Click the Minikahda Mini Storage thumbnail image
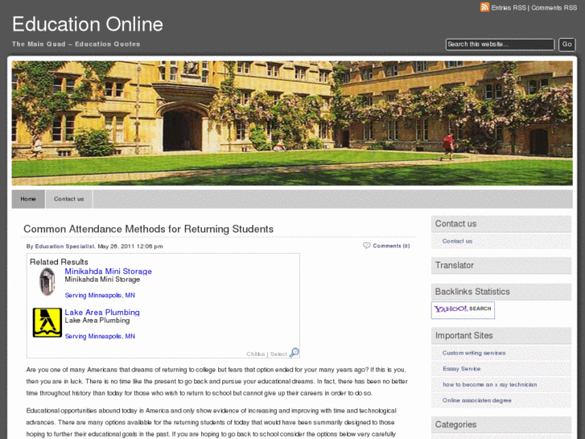585x439 pixels. (x=47, y=282)
